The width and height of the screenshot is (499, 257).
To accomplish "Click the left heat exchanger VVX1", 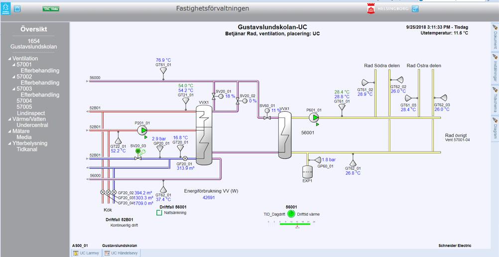I will pos(204,134).
